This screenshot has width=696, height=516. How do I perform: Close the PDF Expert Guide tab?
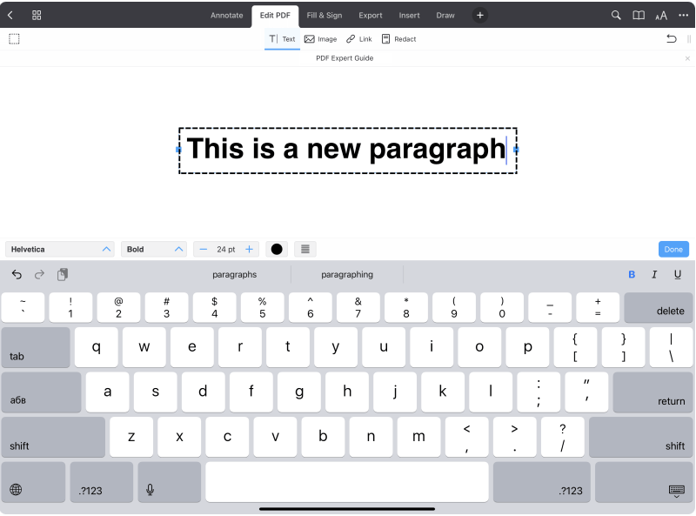[x=687, y=58]
